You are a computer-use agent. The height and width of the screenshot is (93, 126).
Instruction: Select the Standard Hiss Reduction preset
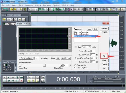tap(86, 36)
